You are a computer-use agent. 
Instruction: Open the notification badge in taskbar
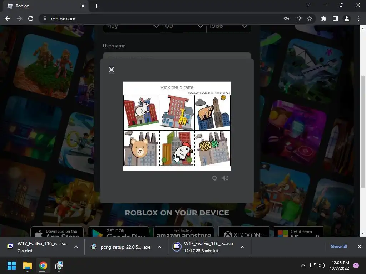[356, 265]
